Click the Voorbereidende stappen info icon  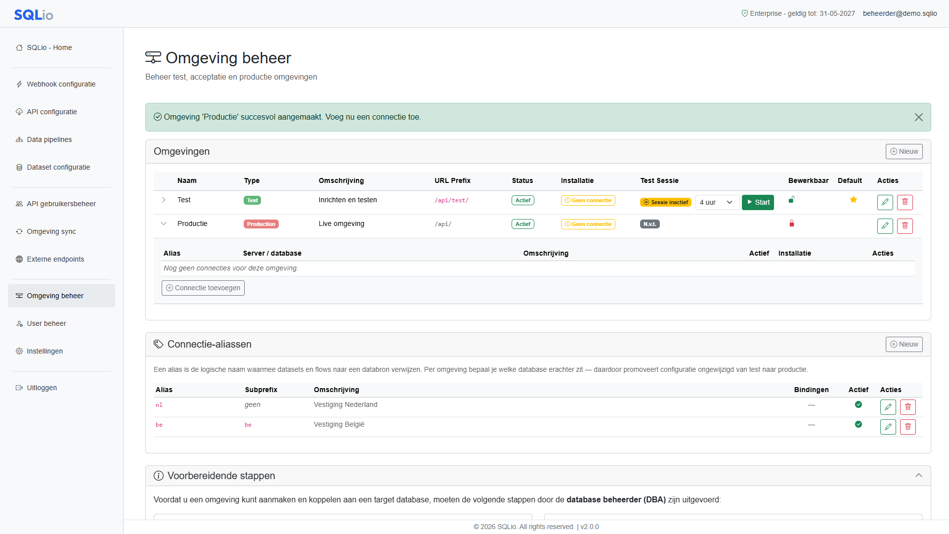158,476
